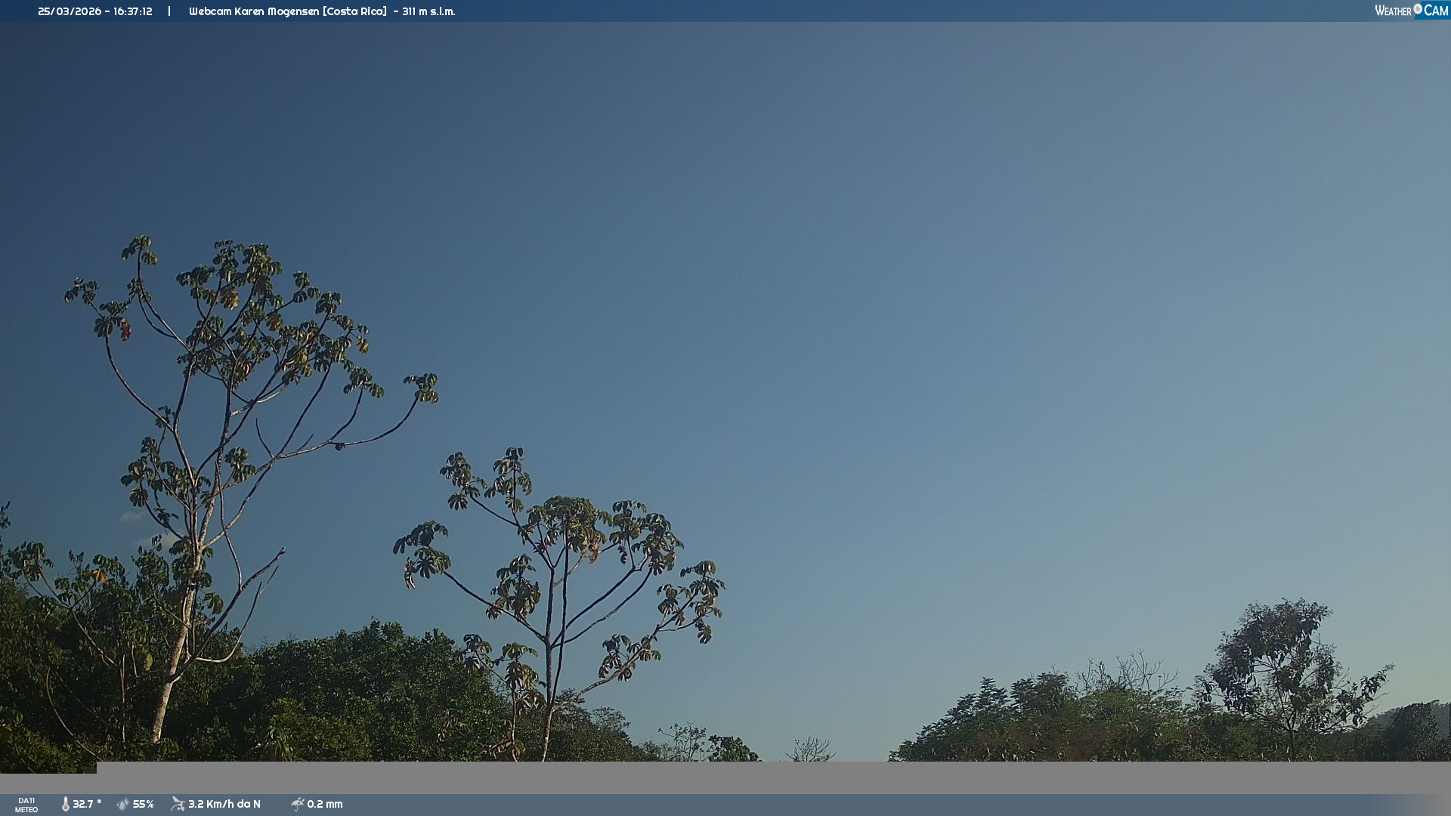The width and height of the screenshot is (1451, 816).
Task: Click the 311 m s.l.m. altitude text
Action: (428, 11)
